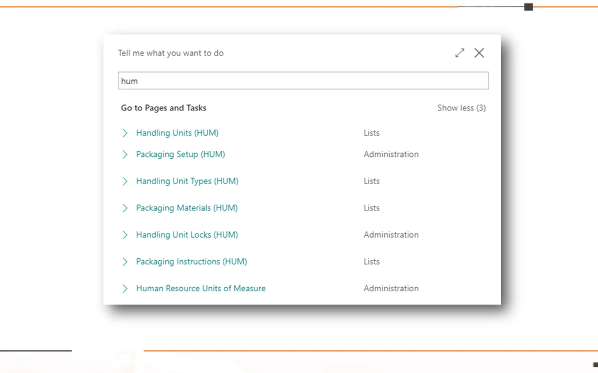598x373 pixels.
Task: Click 'Administration' label in Human Resource row
Action: click(391, 288)
